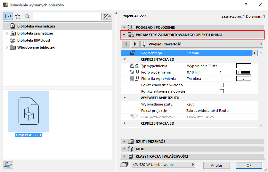
Task: Click the Biblioteki zewnętrzne library icon
Action: coord(13,33)
